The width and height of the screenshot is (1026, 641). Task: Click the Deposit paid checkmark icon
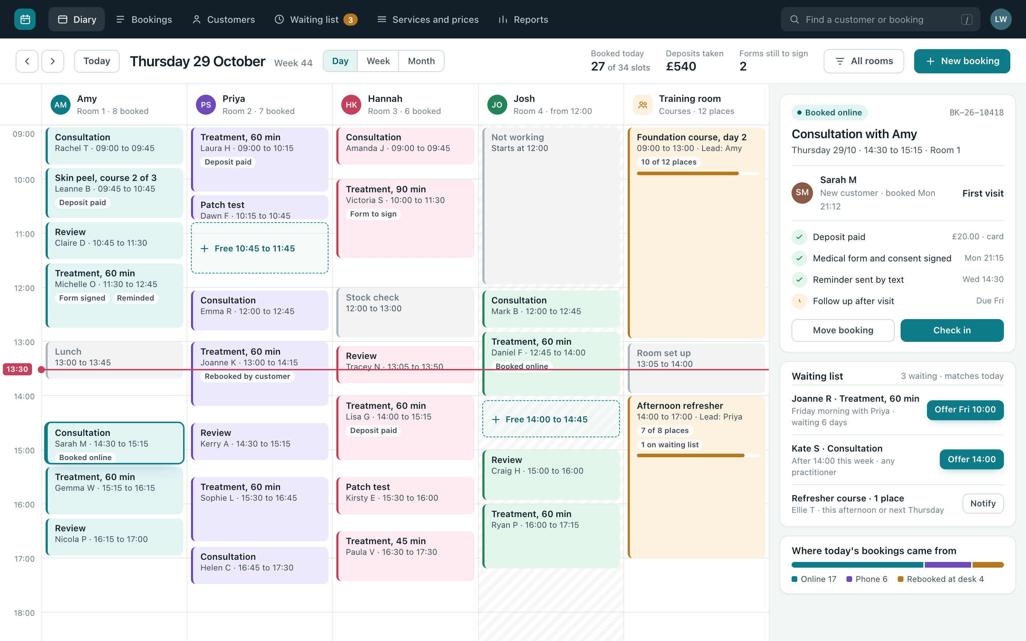pos(799,237)
